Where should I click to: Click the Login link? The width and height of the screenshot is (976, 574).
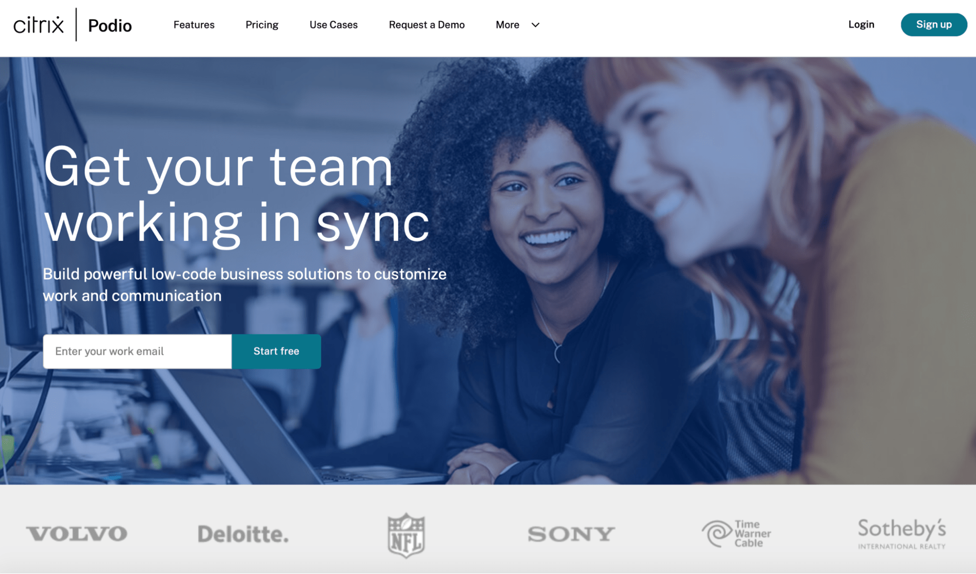point(861,24)
